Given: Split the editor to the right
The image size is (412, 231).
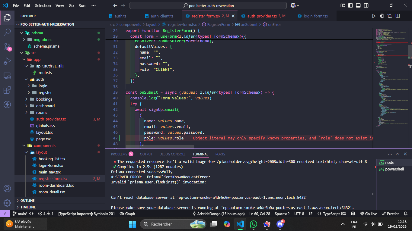Looking at the screenshot, I should tap(398, 16).
